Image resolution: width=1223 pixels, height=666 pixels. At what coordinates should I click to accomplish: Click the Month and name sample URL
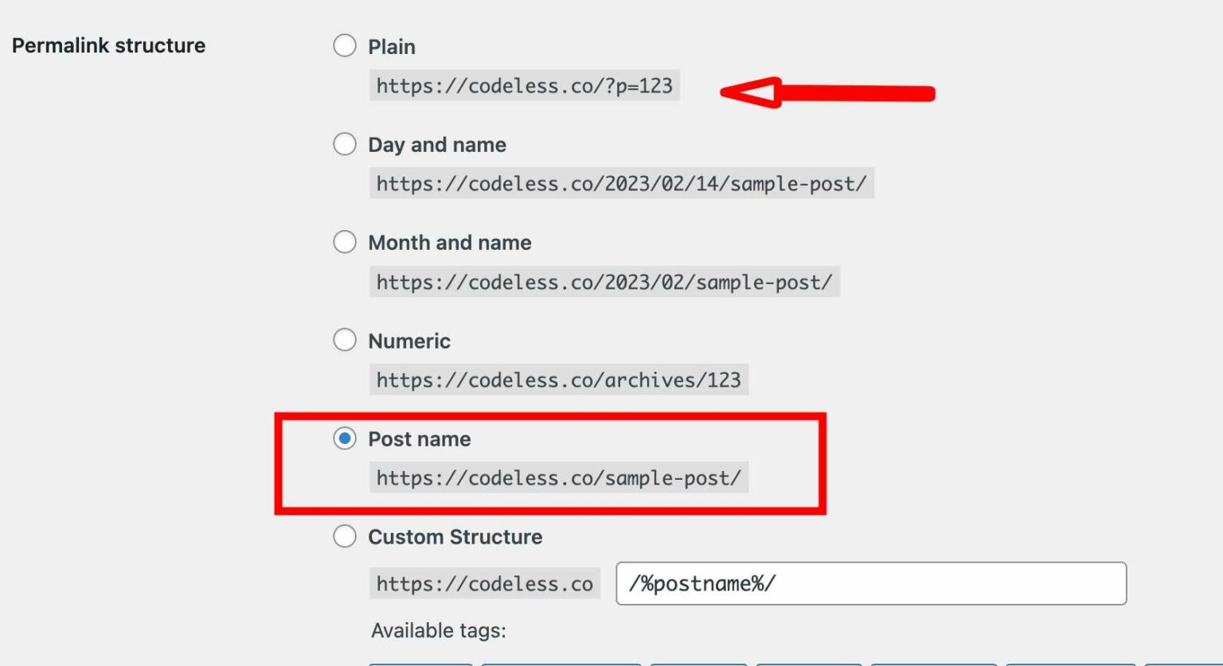[x=605, y=282]
